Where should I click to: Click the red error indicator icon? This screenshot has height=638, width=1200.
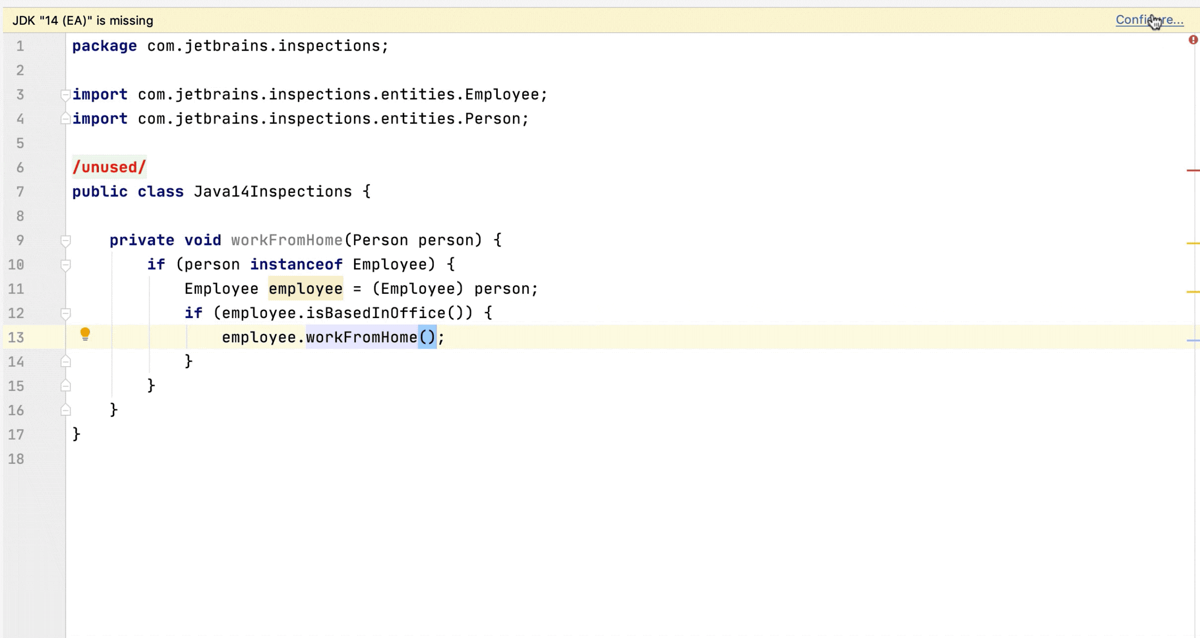pyautogui.click(x=1193, y=40)
